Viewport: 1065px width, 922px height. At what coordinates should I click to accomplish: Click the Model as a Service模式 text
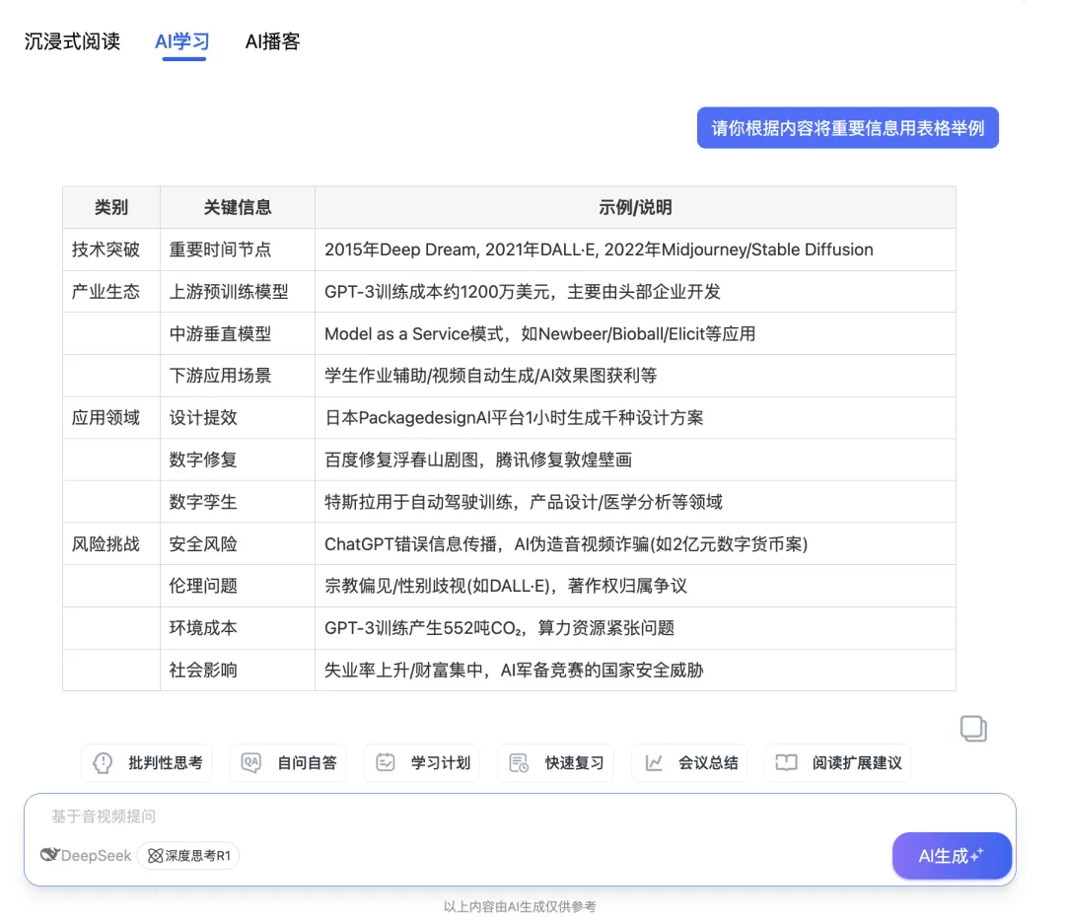coord(413,333)
